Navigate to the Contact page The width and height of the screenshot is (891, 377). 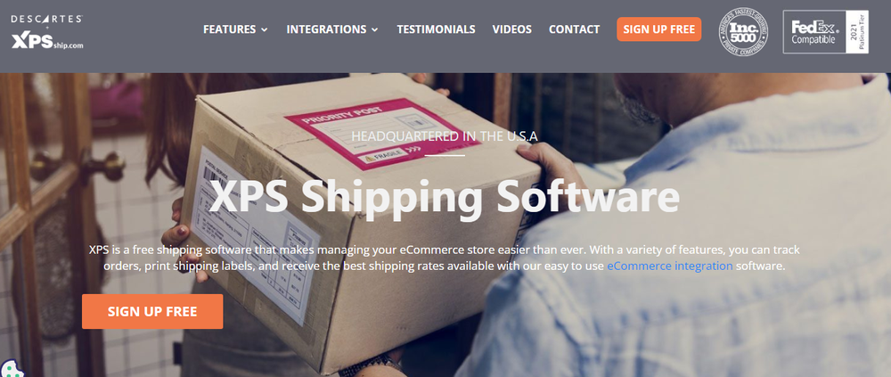point(574,29)
